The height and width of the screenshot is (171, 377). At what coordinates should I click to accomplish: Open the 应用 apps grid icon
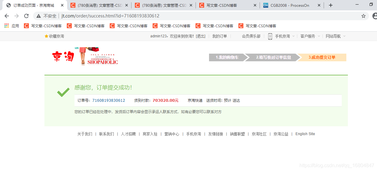tap(6, 26)
